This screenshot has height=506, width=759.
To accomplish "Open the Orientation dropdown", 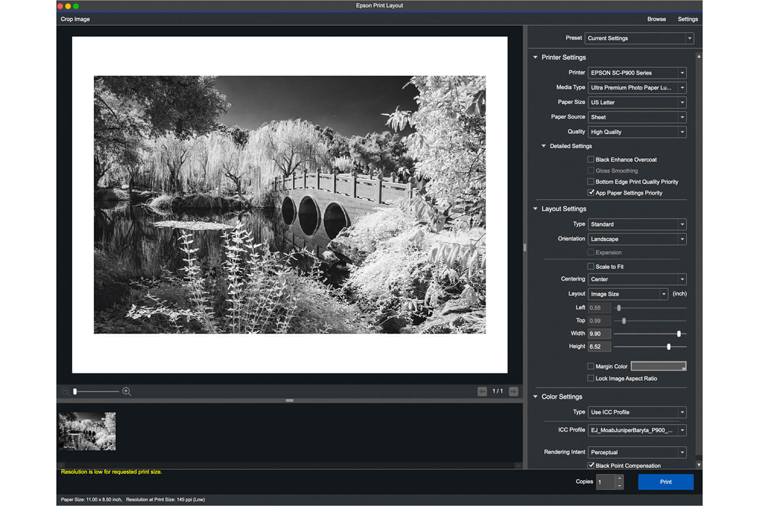I will [637, 240].
